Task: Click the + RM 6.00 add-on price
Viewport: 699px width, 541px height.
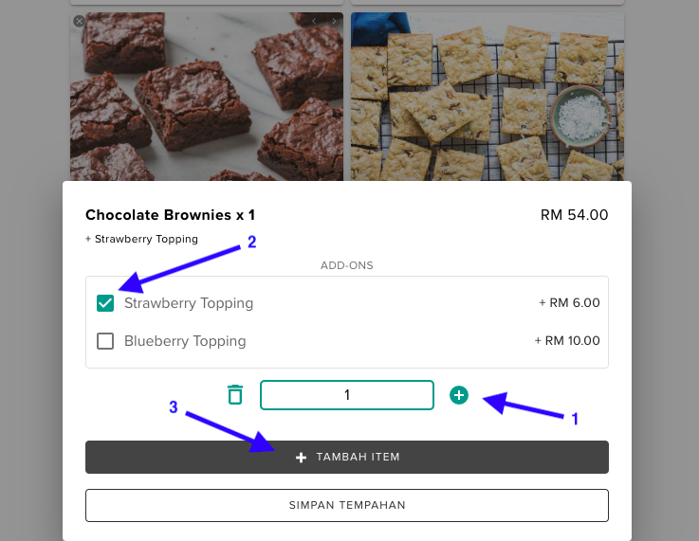Action: (569, 303)
